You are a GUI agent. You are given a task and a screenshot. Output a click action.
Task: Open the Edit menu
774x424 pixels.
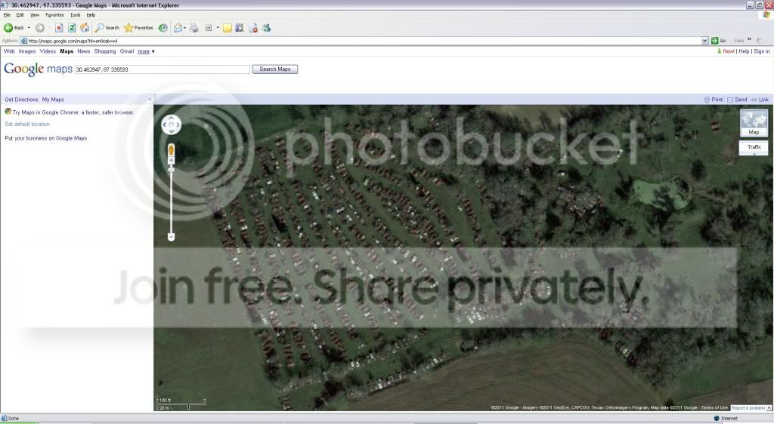(20, 15)
